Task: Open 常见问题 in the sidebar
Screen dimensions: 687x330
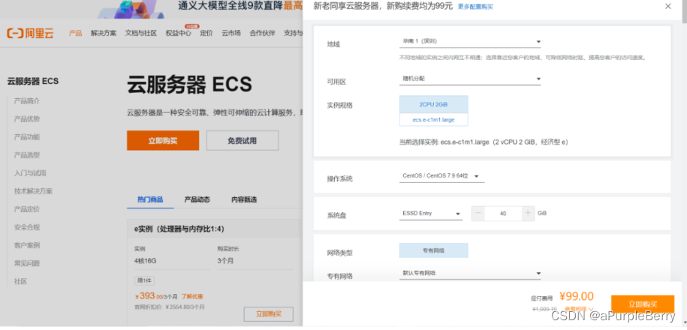Action: coord(27,263)
